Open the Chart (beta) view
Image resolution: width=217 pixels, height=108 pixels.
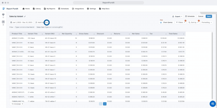(166, 22)
